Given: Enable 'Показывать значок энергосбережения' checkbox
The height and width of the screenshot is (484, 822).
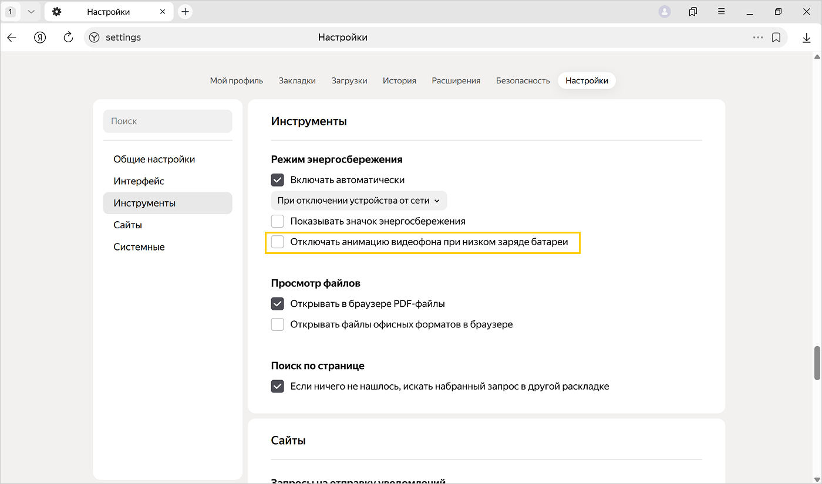Looking at the screenshot, I should [x=278, y=221].
